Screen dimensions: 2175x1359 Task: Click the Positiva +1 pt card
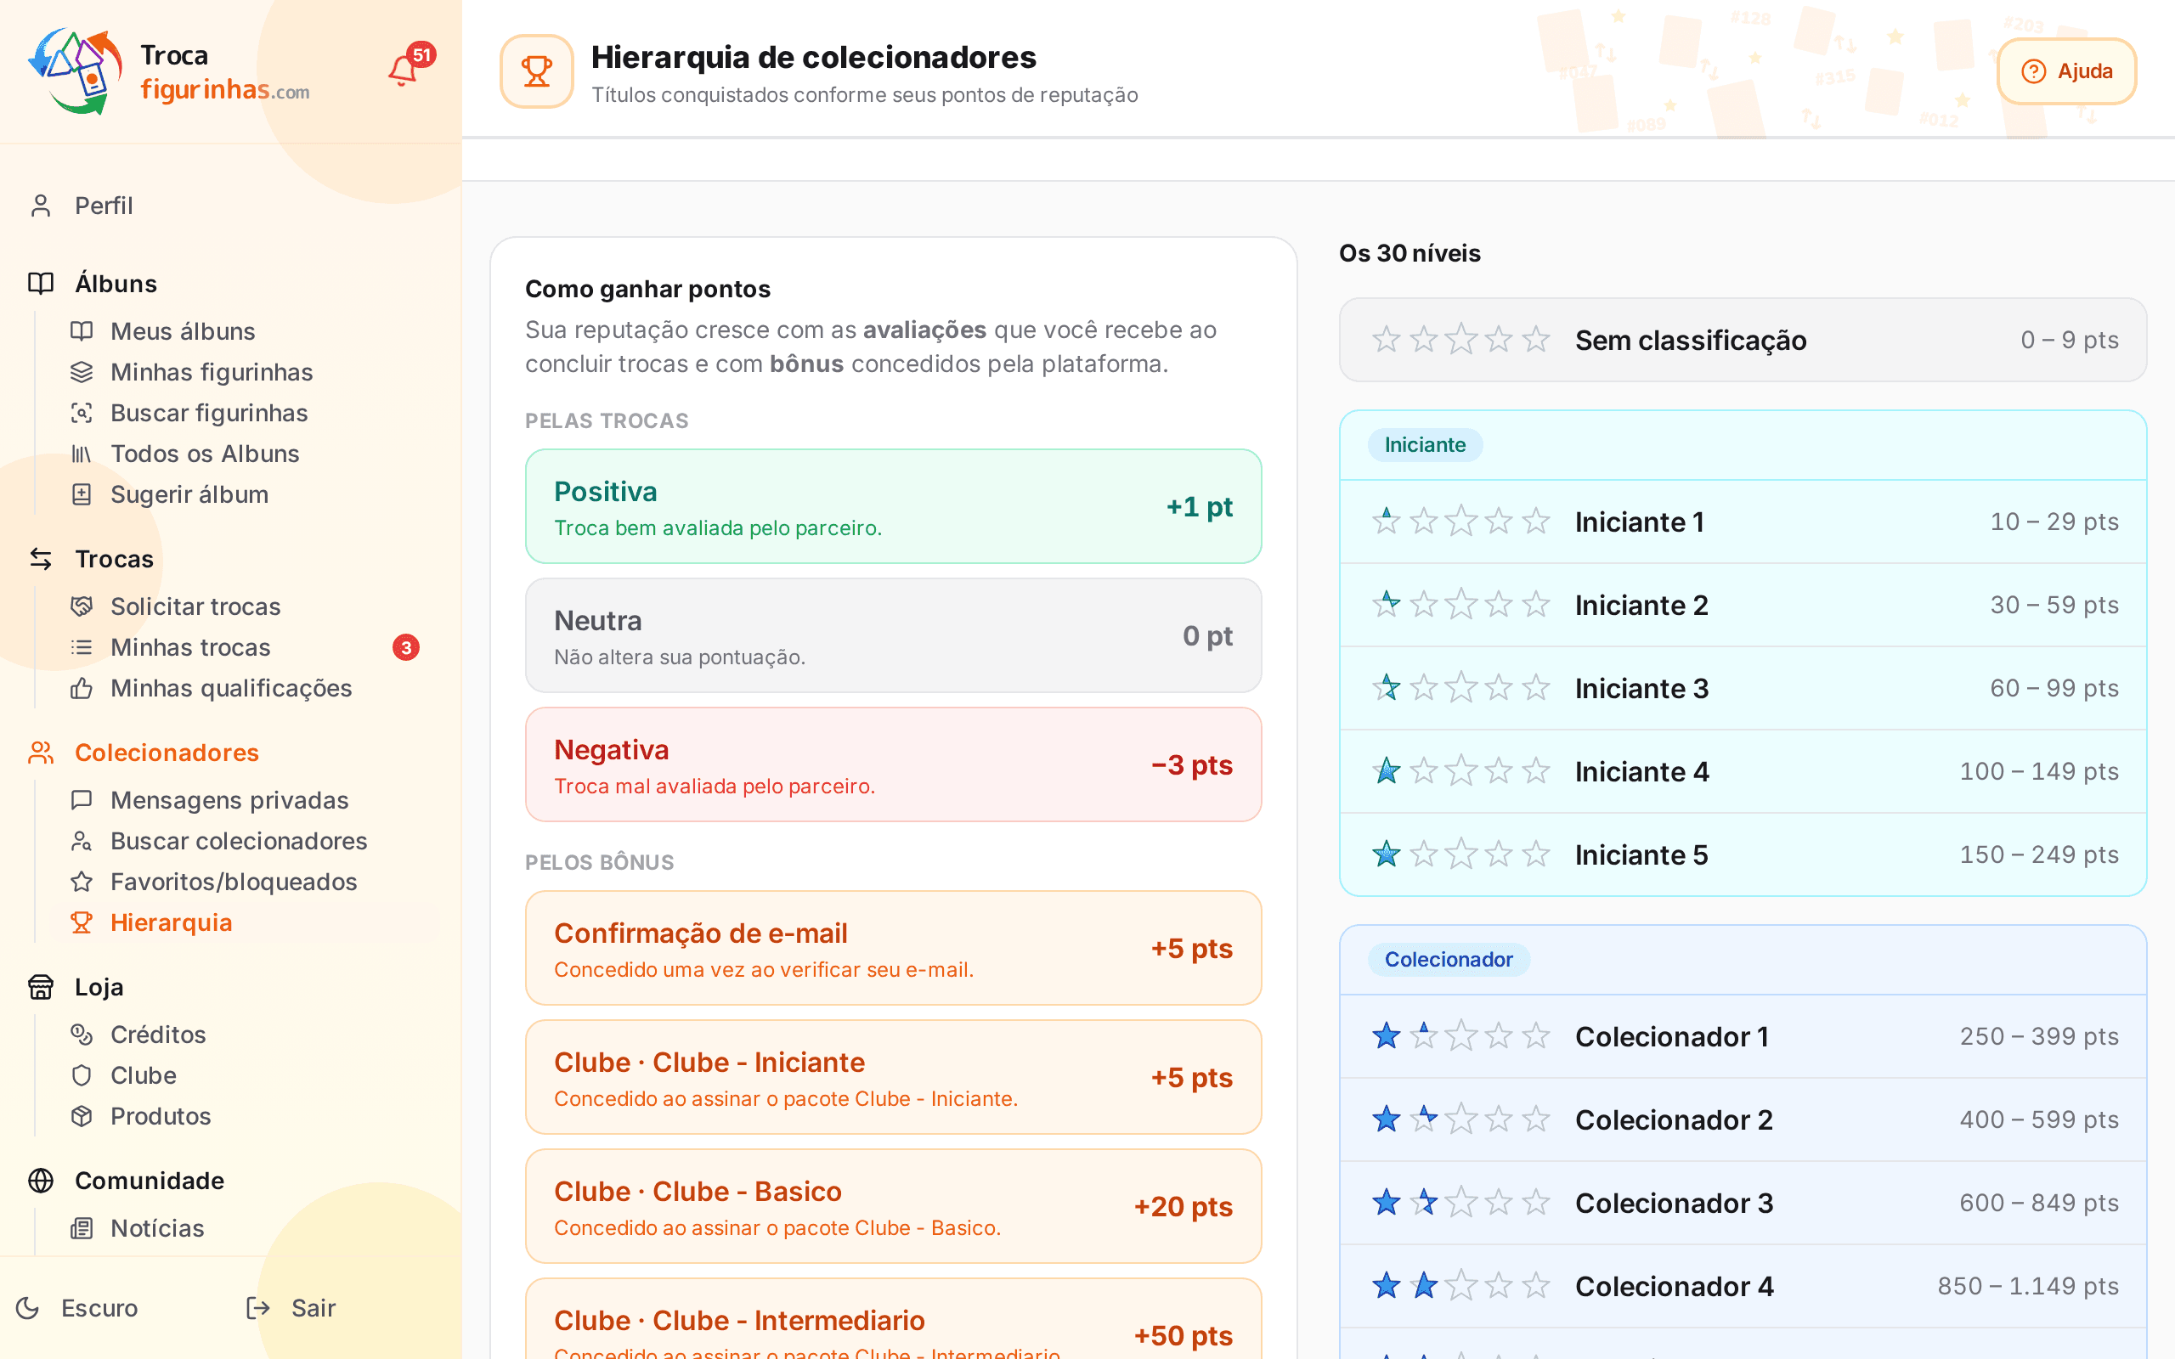pyautogui.click(x=894, y=506)
